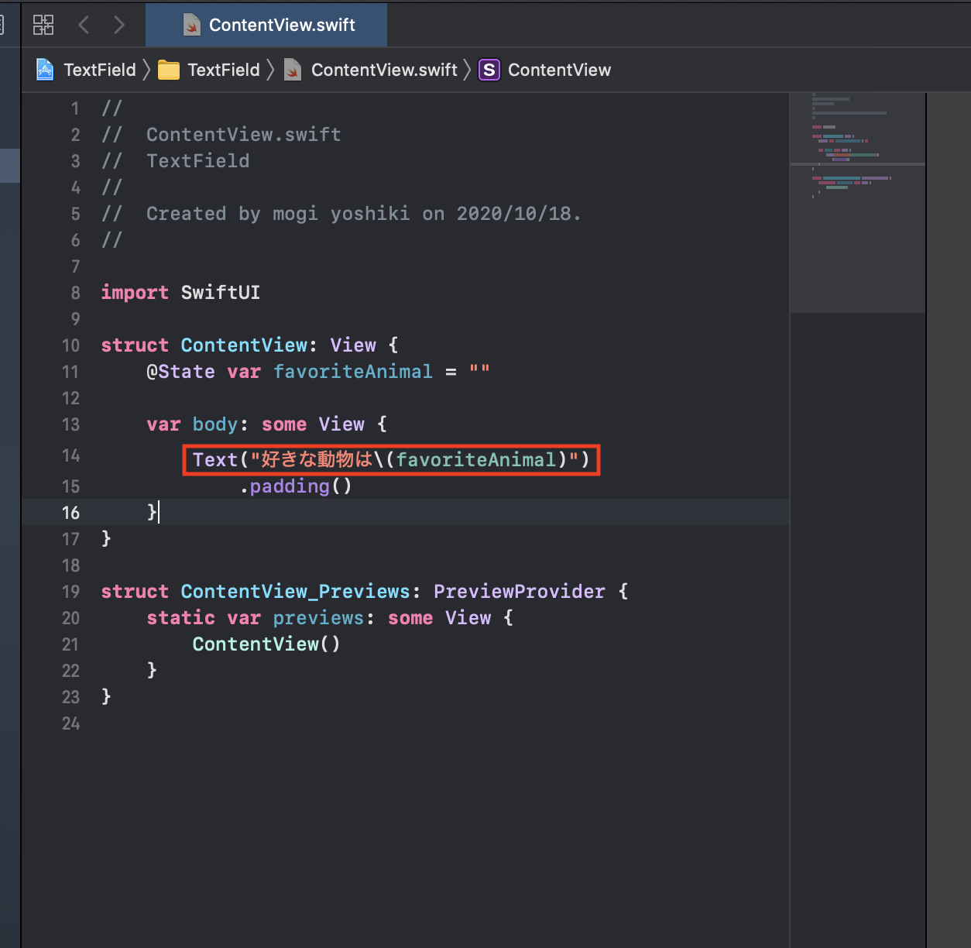The width and height of the screenshot is (971, 948).
Task: Click the Text("好きな動物は…") code on line 14
Action: pyautogui.click(x=391, y=460)
